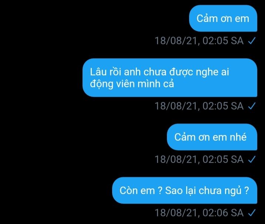The image size is (265, 224).
Task: Click the delivered checkmark under "Cảm ơn em nhé"
Action: click(x=252, y=159)
